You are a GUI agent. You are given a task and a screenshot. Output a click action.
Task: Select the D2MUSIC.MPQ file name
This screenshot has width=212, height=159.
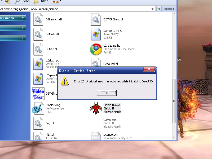113,31
